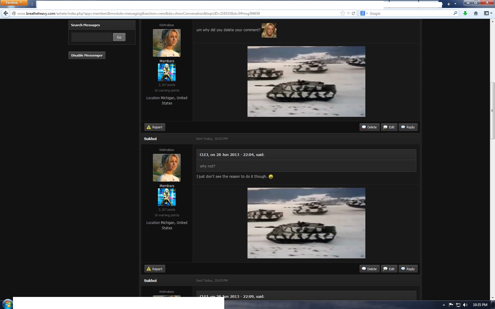Open the Windows Start menu

[7, 304]
